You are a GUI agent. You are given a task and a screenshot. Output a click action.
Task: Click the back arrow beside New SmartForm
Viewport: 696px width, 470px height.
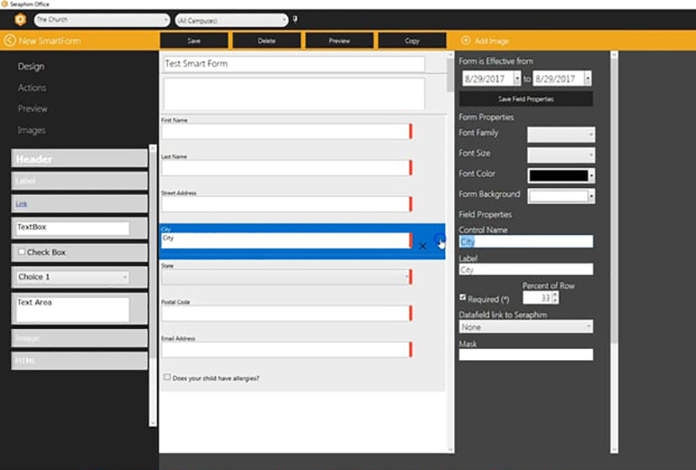point(10,40)
